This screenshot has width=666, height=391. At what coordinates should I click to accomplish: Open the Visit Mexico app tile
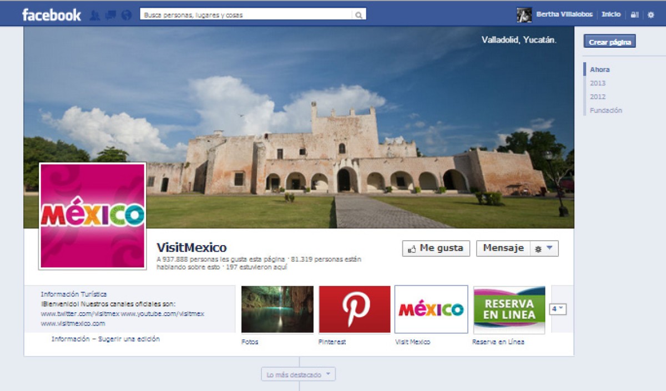[431, 309]
